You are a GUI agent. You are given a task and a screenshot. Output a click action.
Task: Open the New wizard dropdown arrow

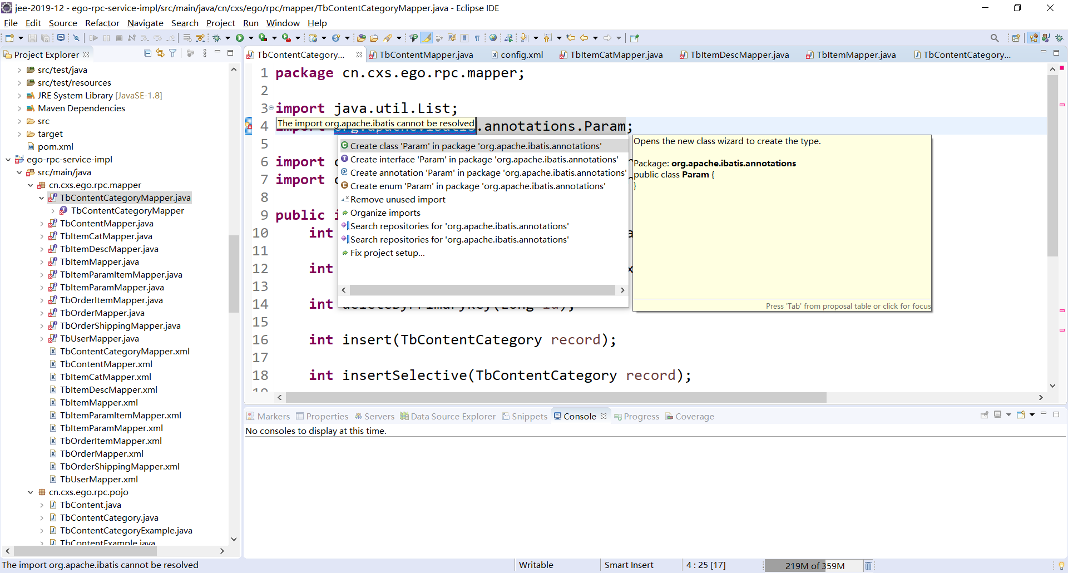pos(21,38)
